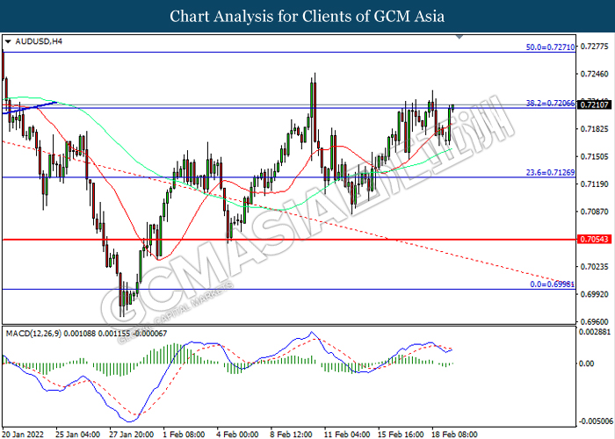Click the current price tag 0.72107
This screenshot has height=439, width=615.
[594, 104]
